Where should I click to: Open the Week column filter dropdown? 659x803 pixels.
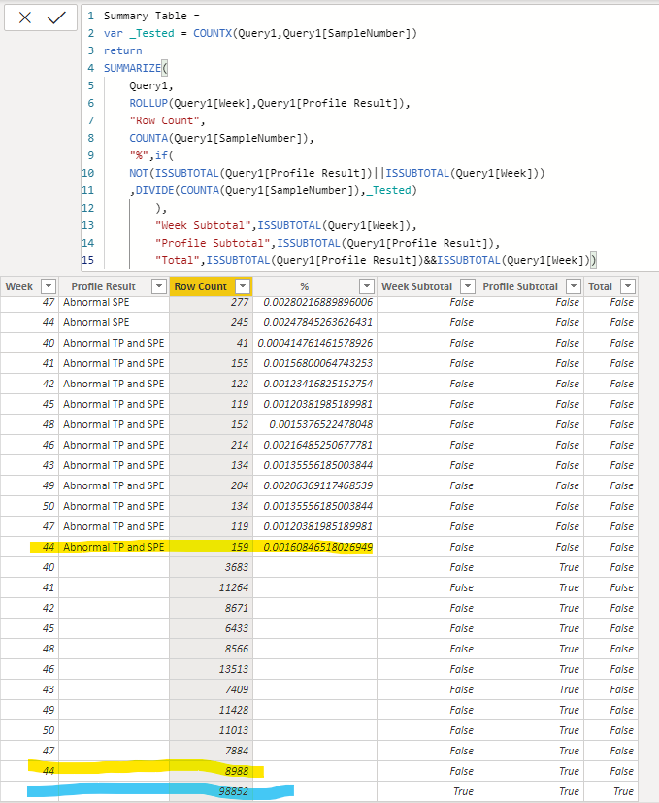coord(49,286)
